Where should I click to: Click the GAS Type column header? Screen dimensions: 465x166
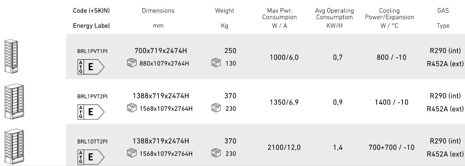click(443, 18)
